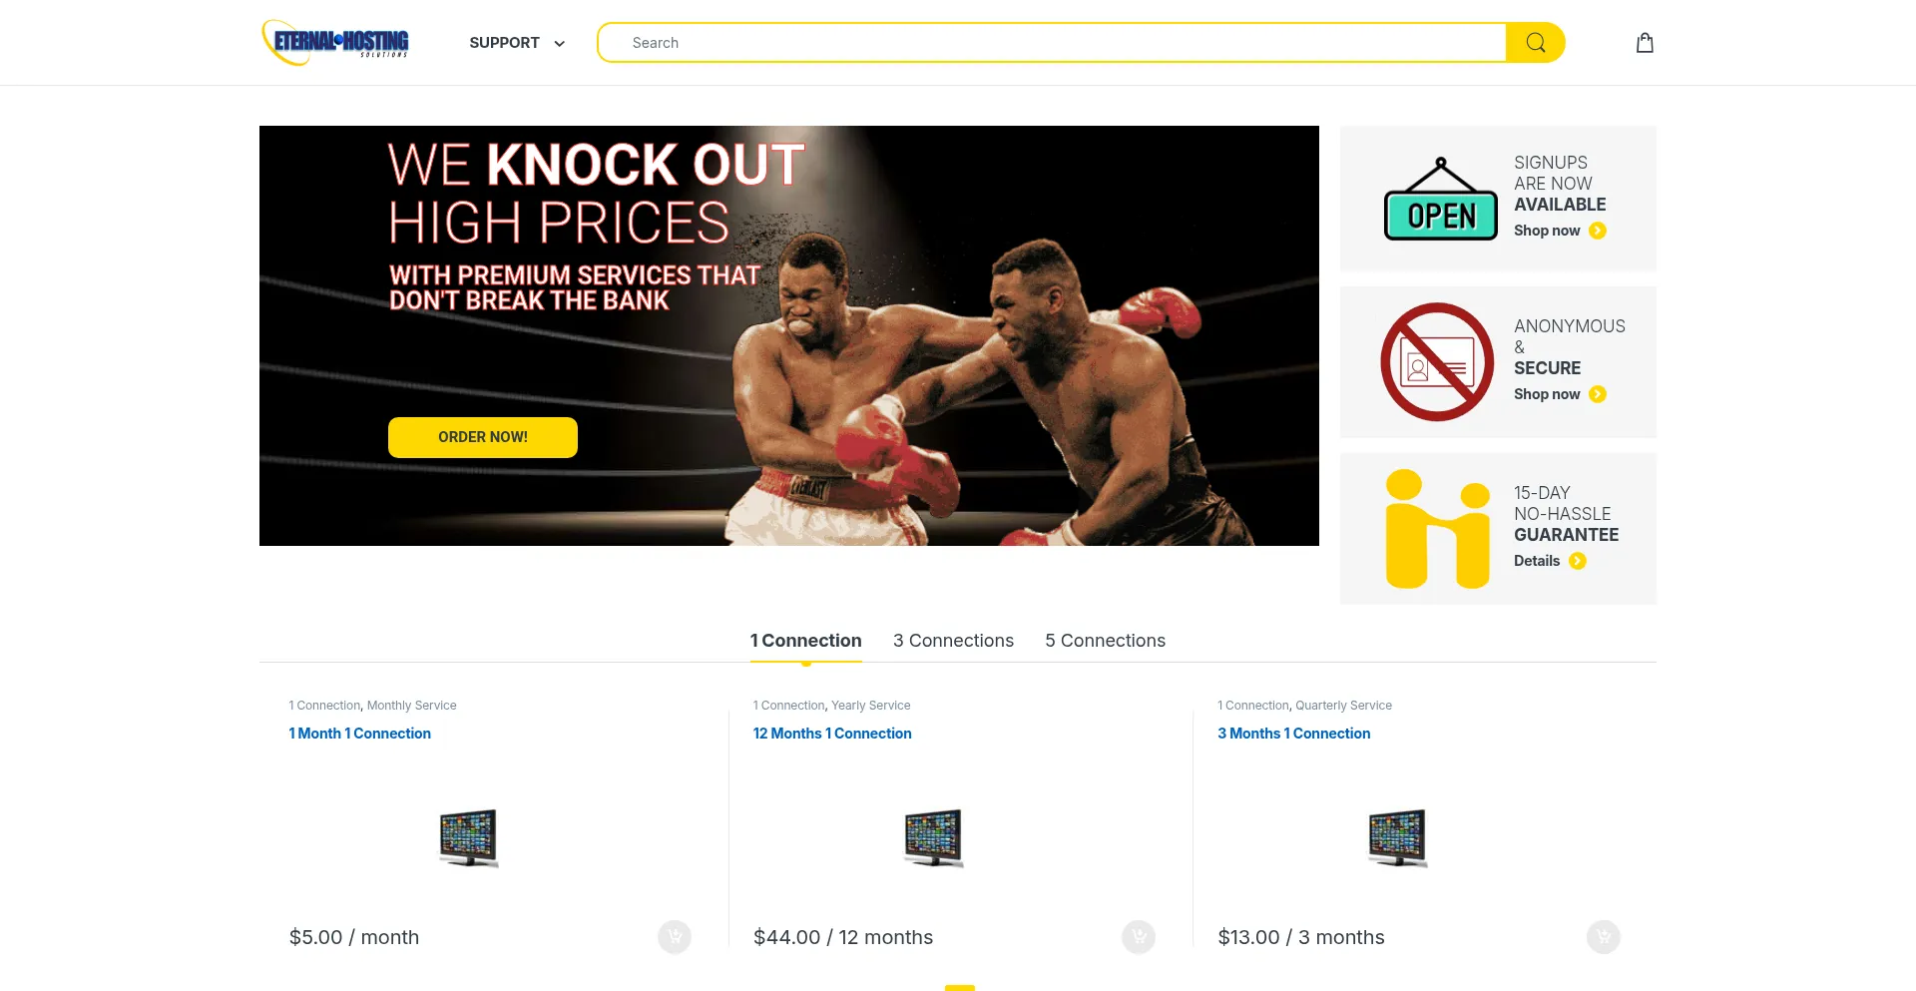Open the shopping bag cart icon

point(1645,43)
